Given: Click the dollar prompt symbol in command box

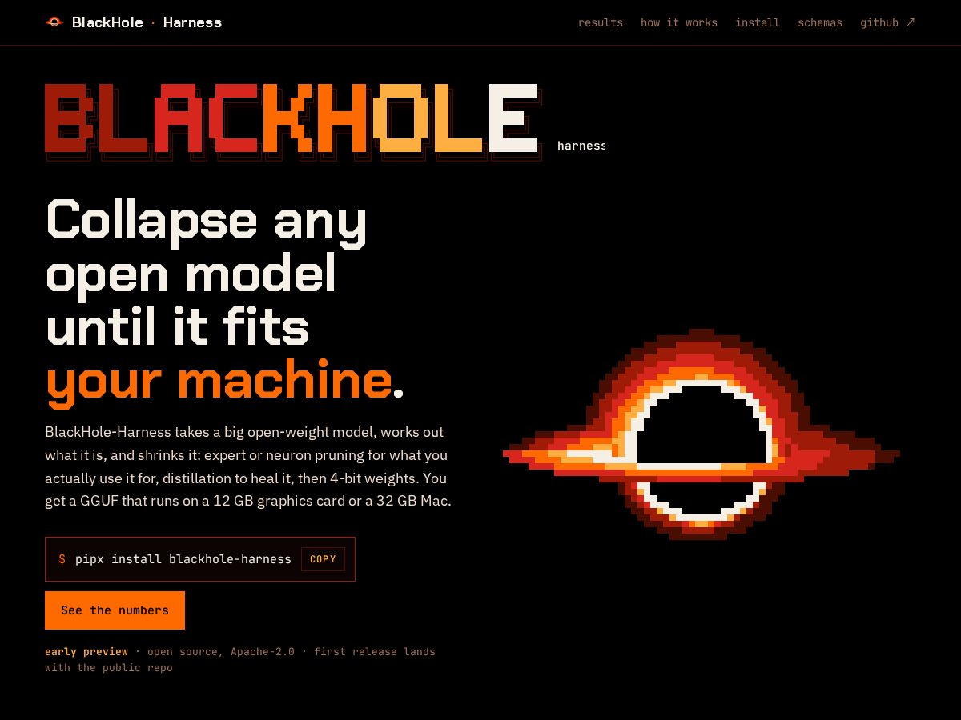Looking at the screenshot, I should pos(62,559).
